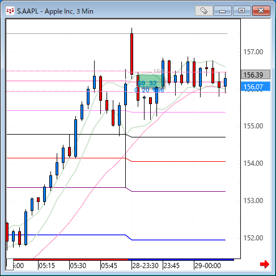Click the 152.00 price axis label
Screen dimensions: 276x276
(253, 238)
